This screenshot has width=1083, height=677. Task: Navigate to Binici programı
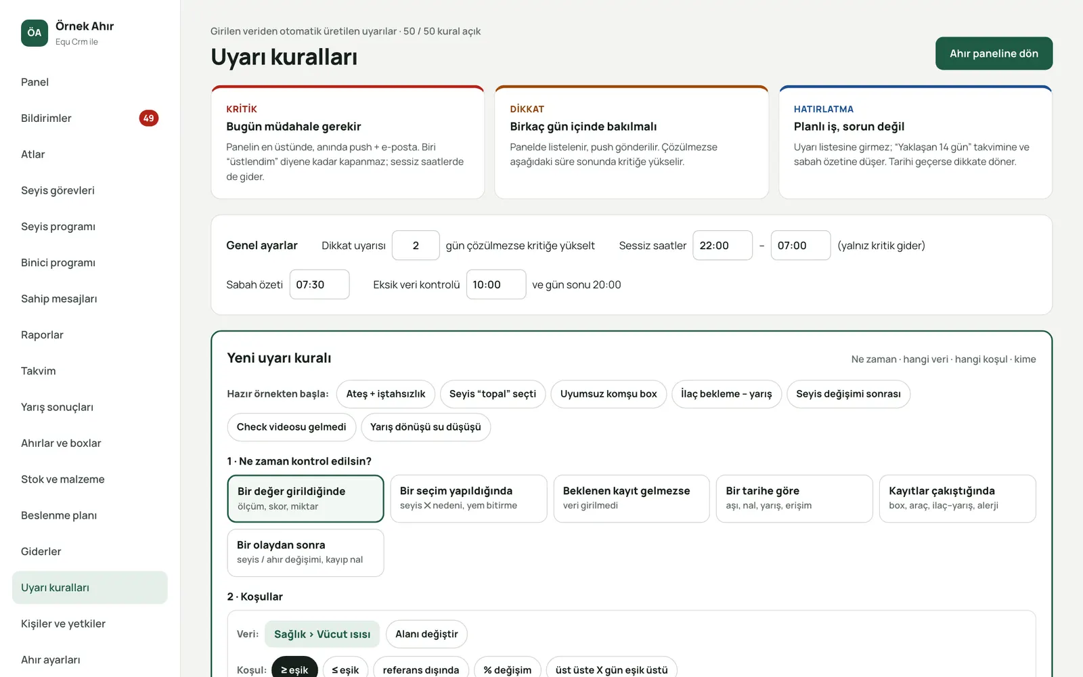click(89, 263)
